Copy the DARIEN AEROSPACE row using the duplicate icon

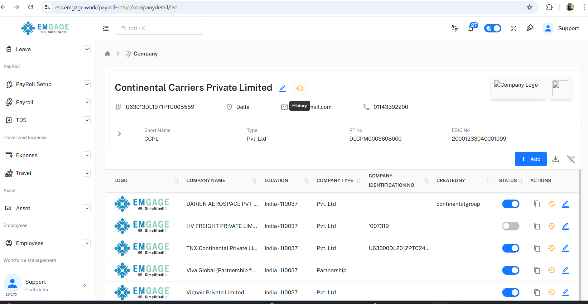(537, 204)
